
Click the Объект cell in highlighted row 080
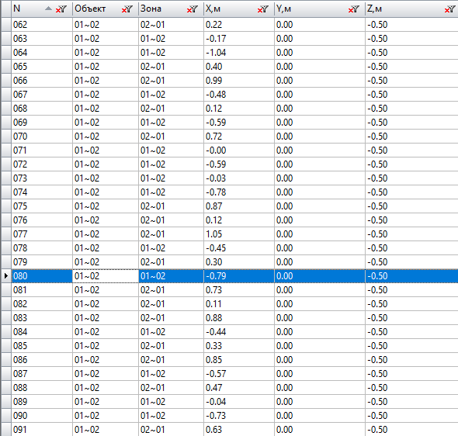(x=105, y=275)
